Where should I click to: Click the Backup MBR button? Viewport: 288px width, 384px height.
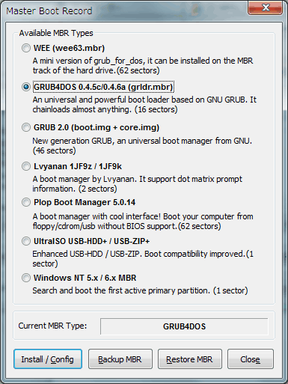[120, 359]
